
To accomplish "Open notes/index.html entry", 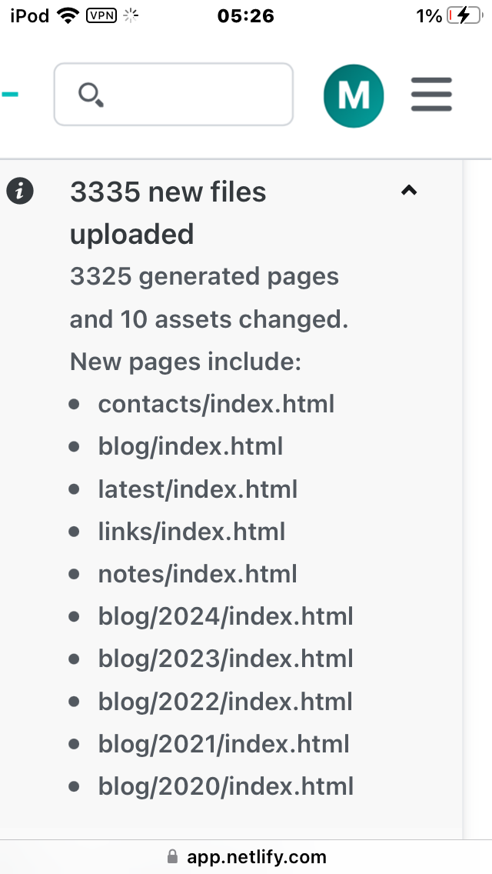I will pyautogui.click(x=198, y=574).
